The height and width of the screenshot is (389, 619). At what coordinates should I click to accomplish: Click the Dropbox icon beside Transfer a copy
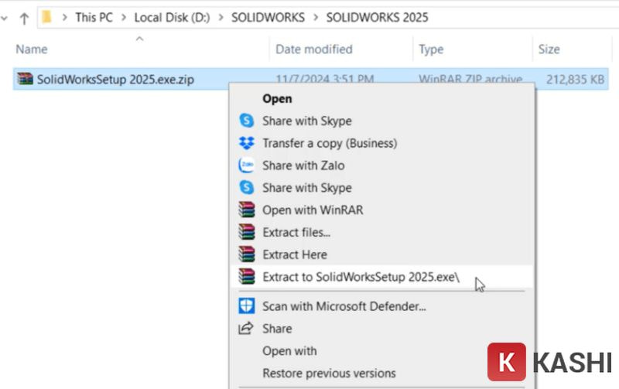pos(247,143)
